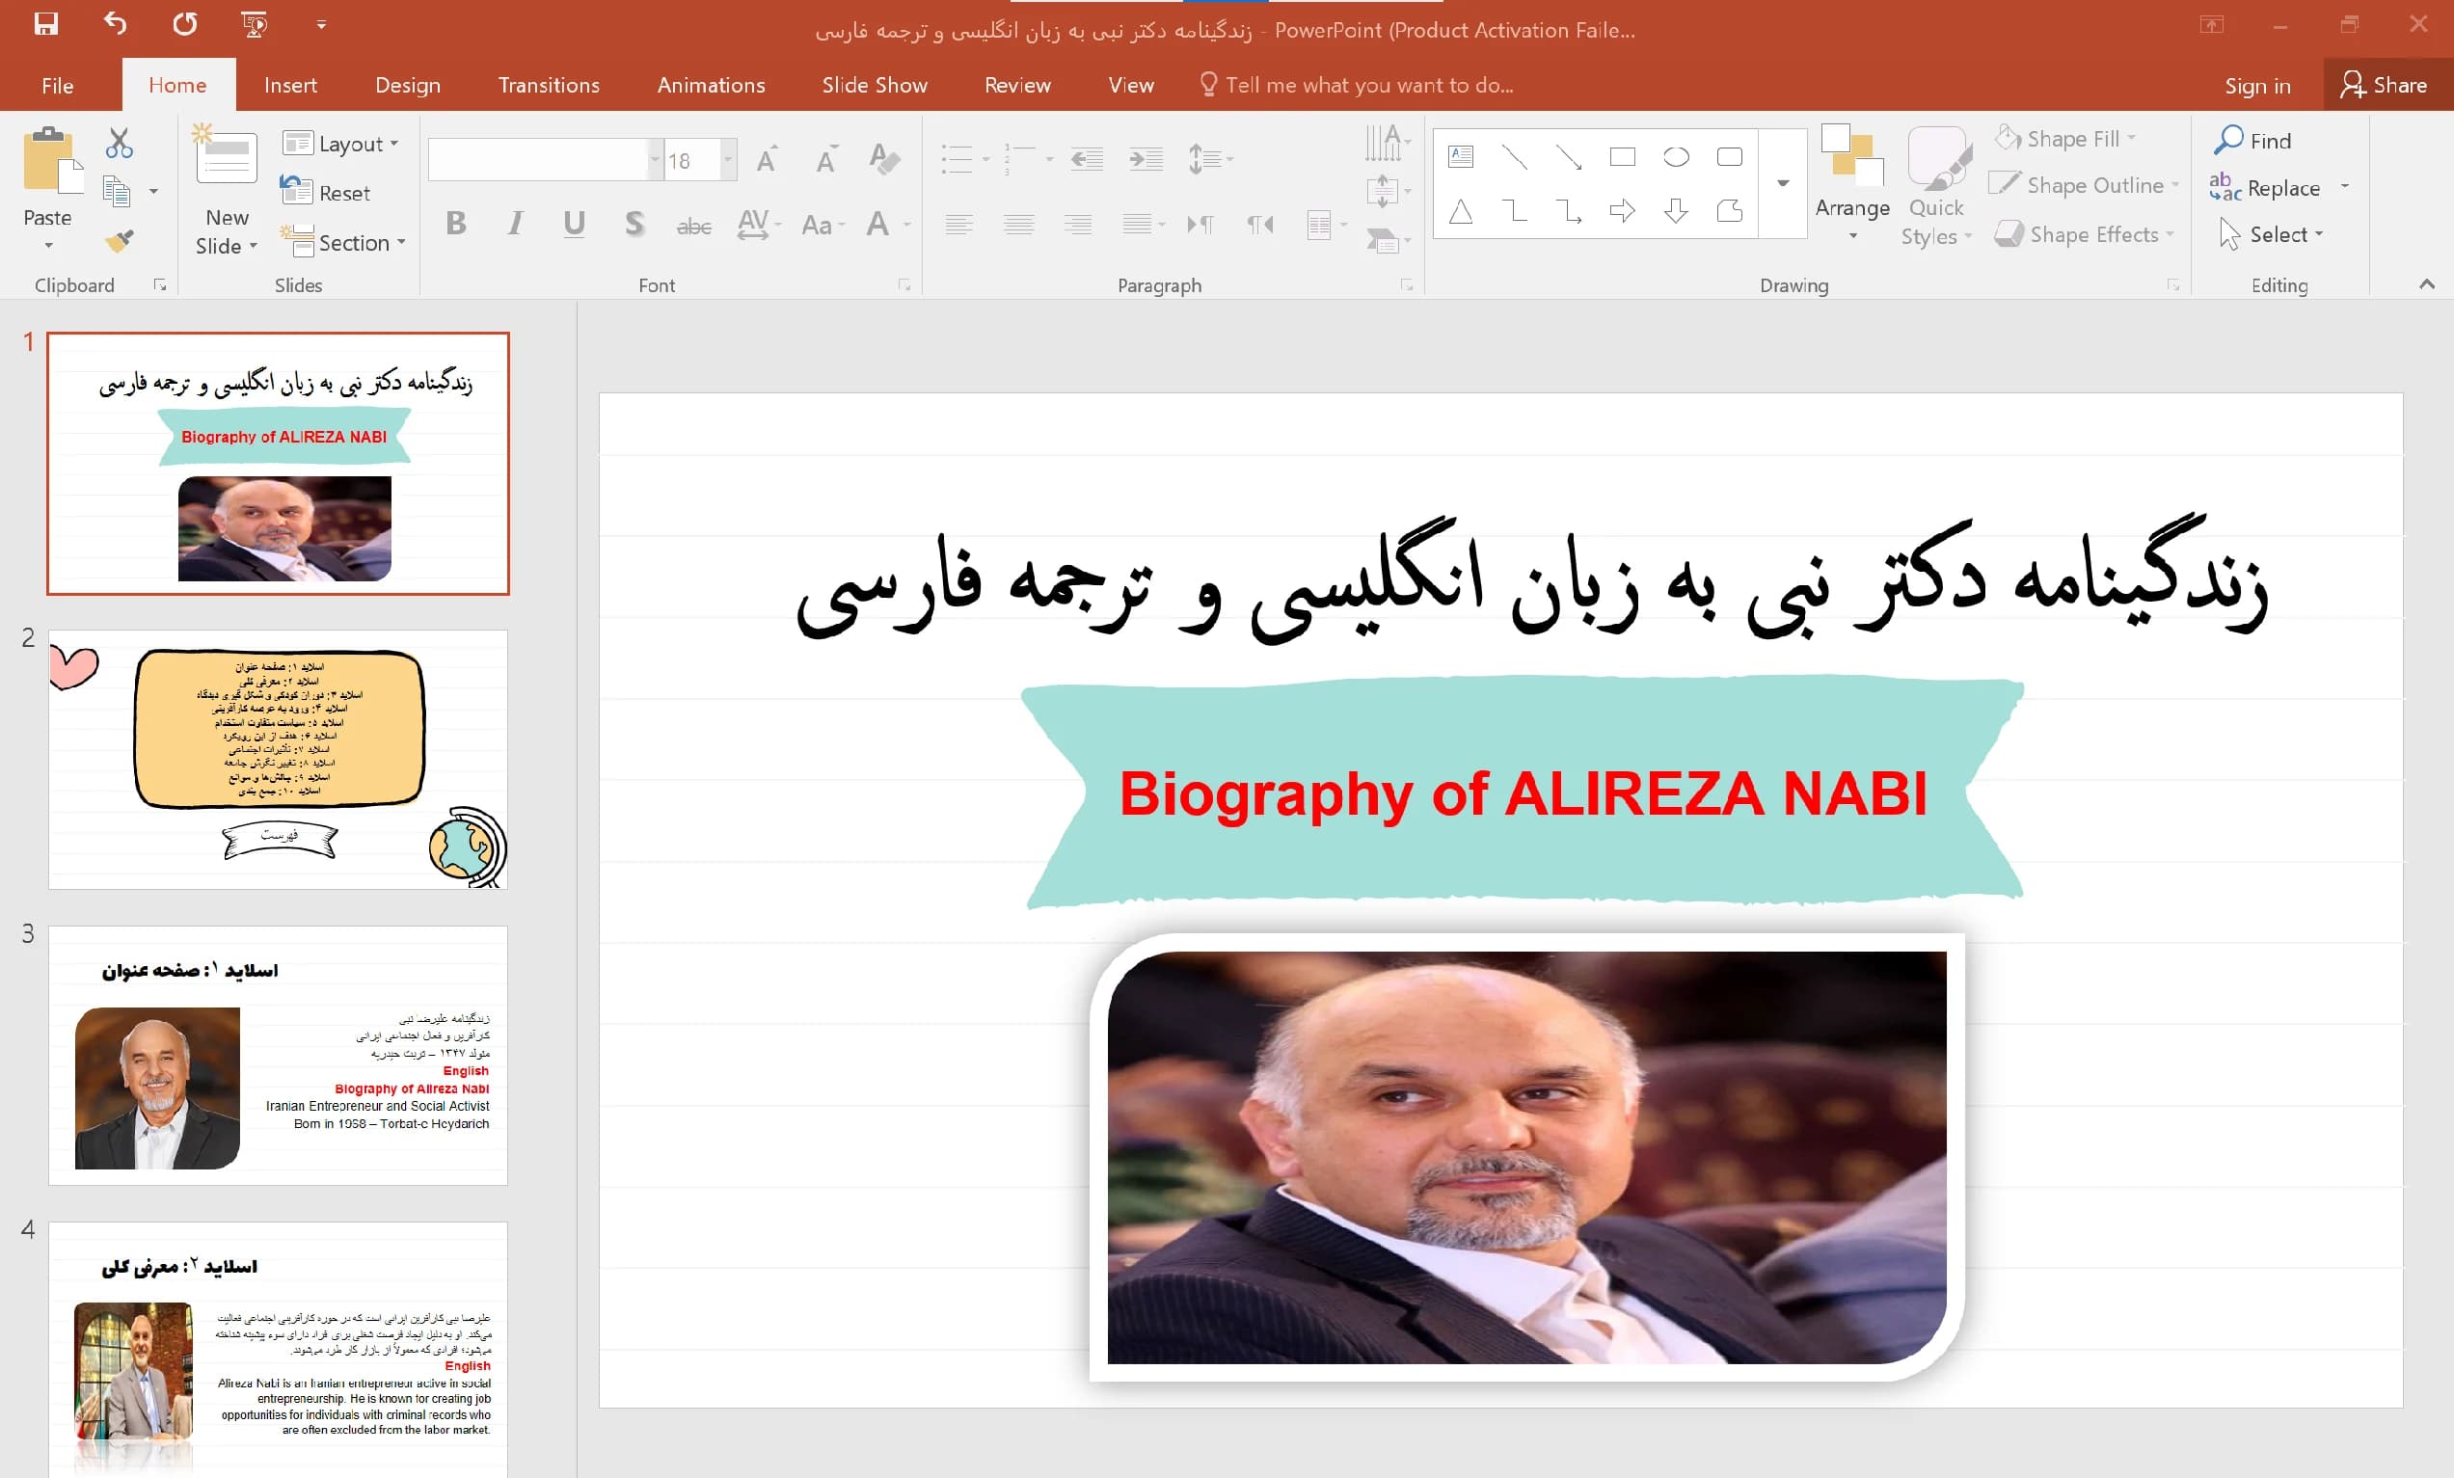Pick the right arrow shape
2454x1478 pixels.
(x=1623, y=210)
